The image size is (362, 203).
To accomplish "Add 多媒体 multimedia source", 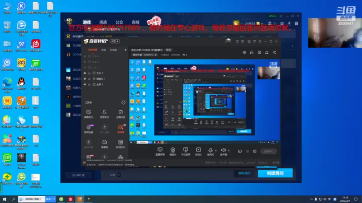I will pos(198,152).
